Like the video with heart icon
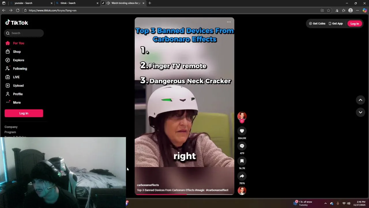 click(x=242, y=131)
